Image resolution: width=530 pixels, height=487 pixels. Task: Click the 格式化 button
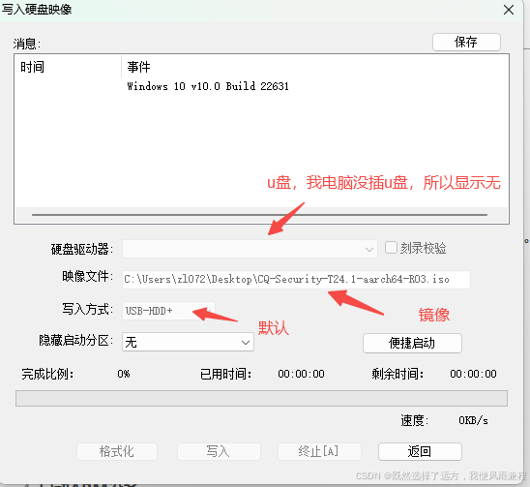click(117, 451)
